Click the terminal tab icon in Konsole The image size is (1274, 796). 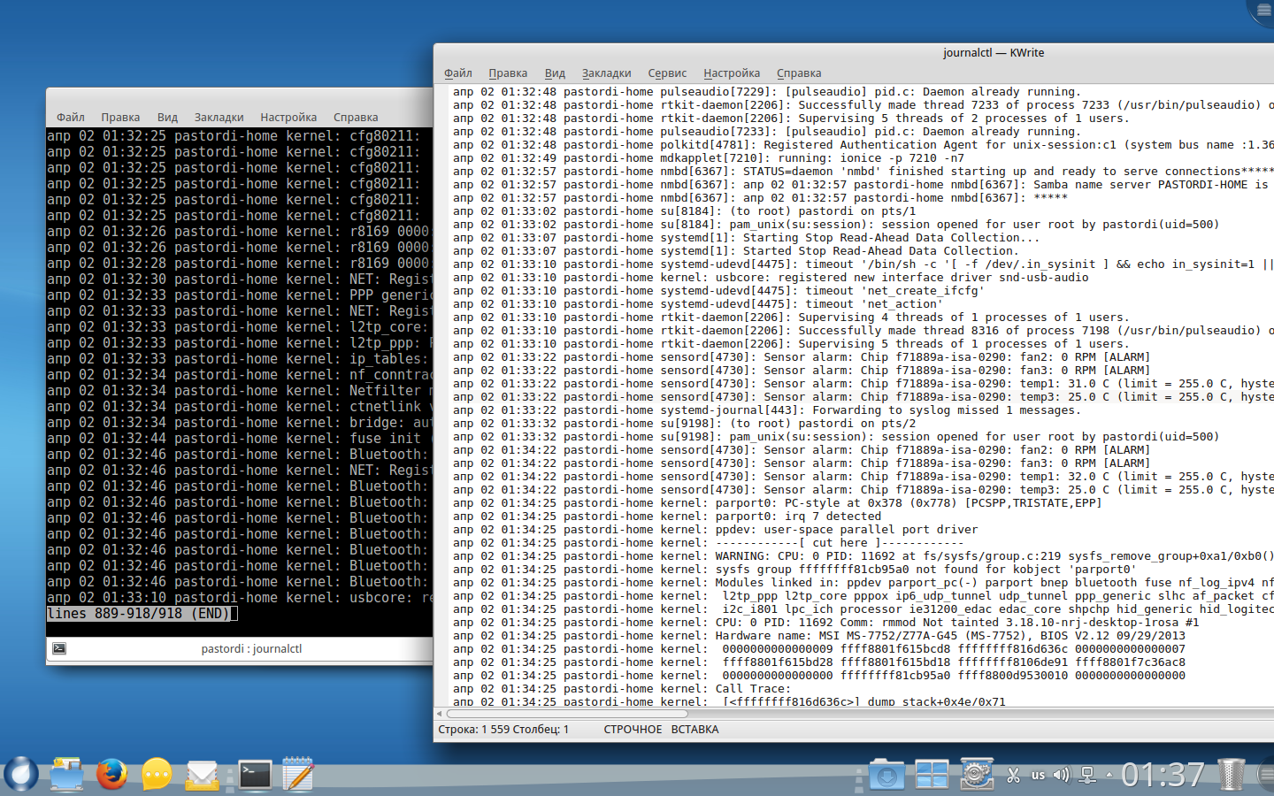tap(59, 648)
